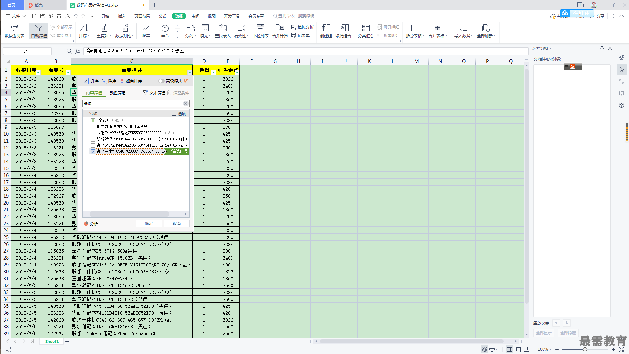Check 将当前所选内容添加到筛选器 checkbox

click(93, 127)
